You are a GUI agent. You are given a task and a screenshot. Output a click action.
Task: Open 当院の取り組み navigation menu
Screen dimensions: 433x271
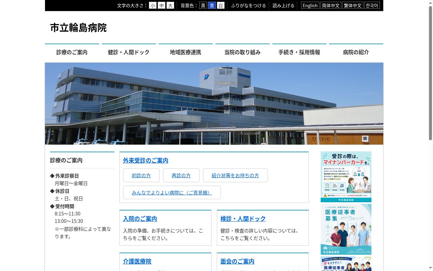point(243,52)
